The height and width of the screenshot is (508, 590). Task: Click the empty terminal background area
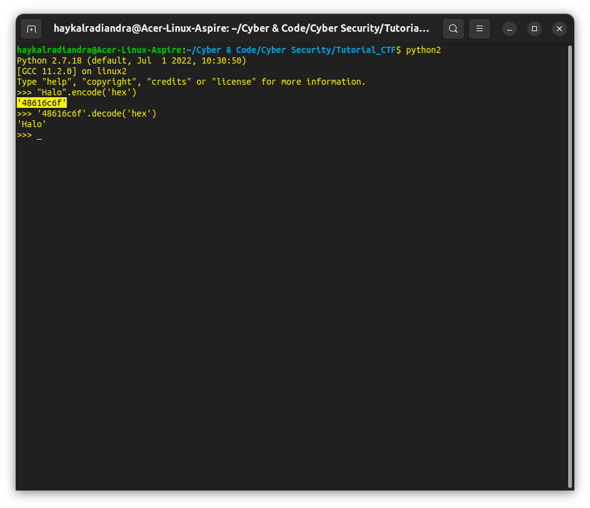[281, 280]
